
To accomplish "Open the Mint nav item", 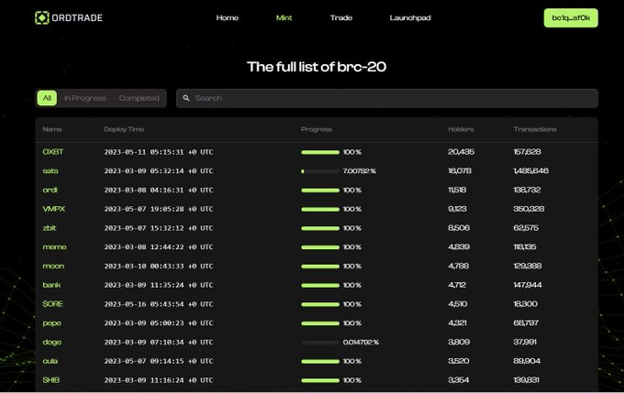I will (284, 18).
